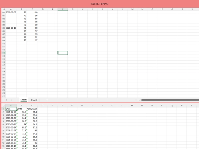Select row 100 header

pyautogui.click(x=3, y=13)
